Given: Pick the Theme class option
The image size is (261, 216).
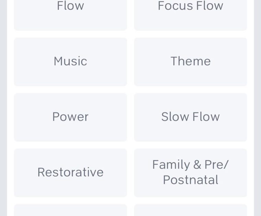Looking at the screenshot, I should pyautogui.click(x=190, y=62).
